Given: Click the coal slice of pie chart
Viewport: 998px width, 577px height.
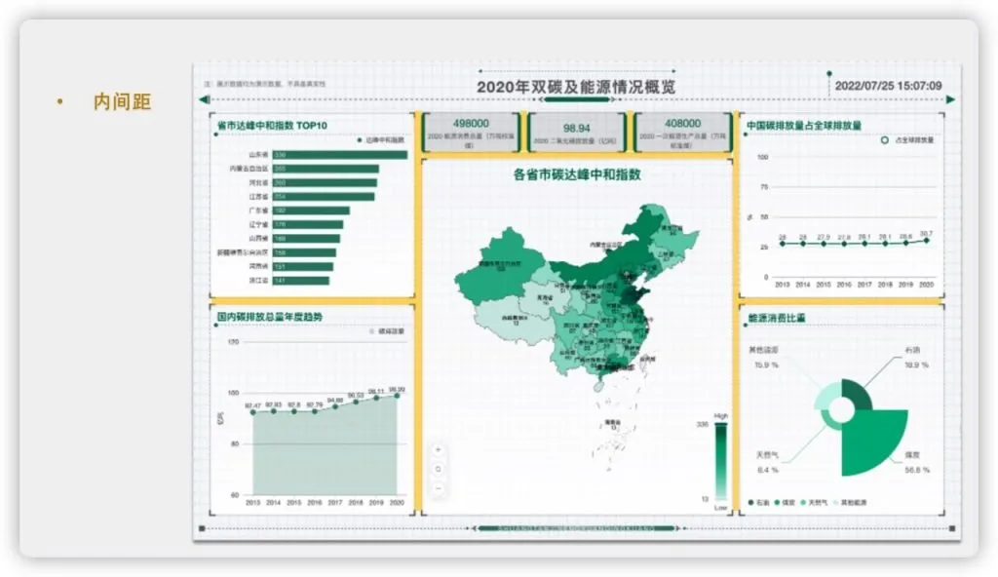Looking at the screenshot, I should tap(871, 441).
